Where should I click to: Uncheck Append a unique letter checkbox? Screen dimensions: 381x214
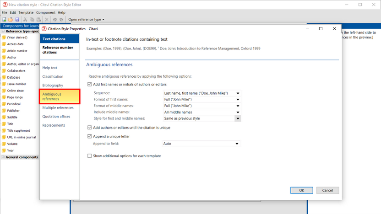point(89,136)
